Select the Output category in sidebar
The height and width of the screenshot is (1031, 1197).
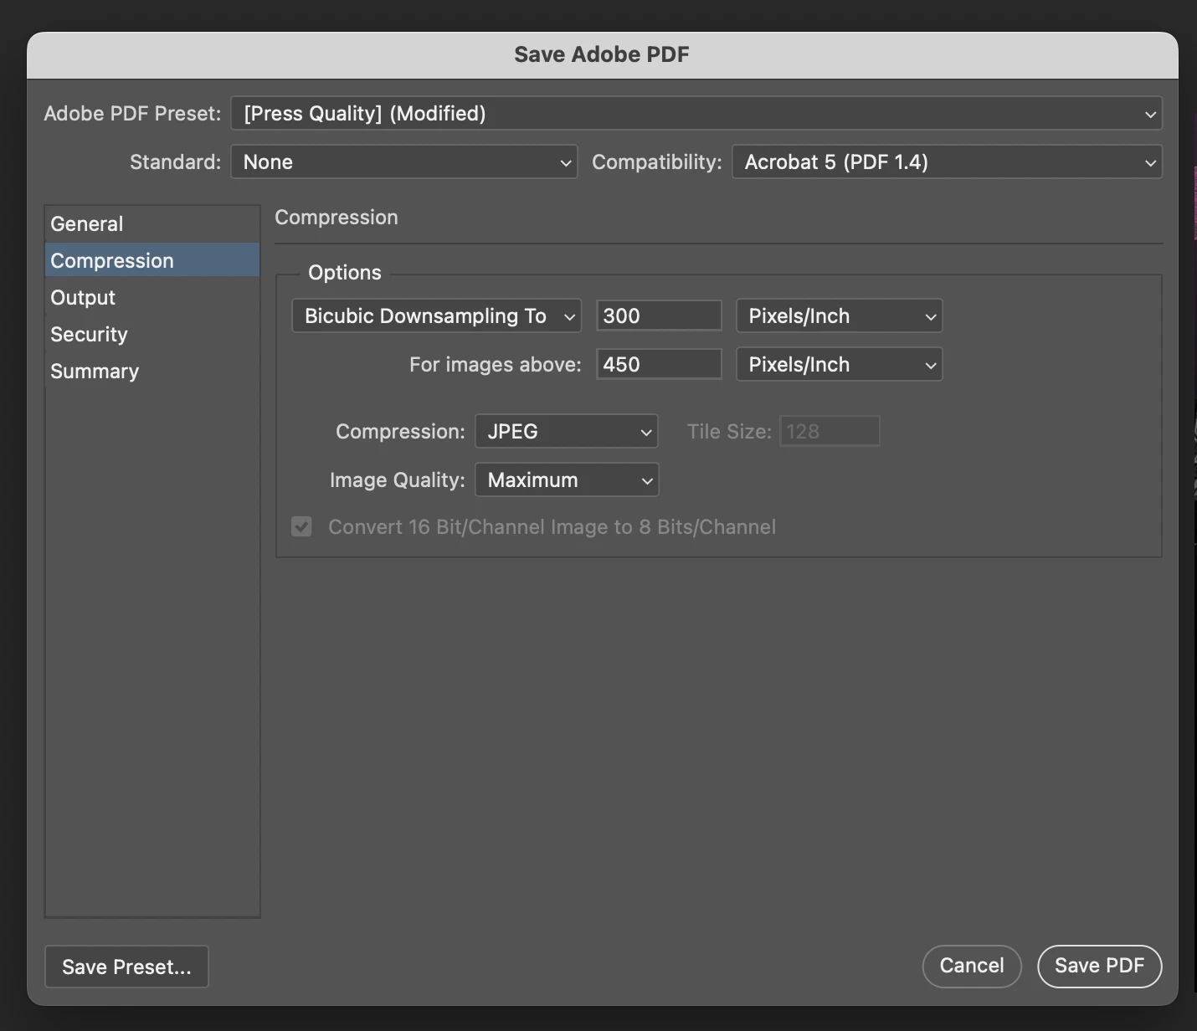coord(152,298)
